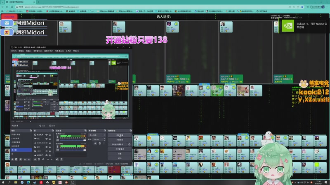Add a new source with the Sources plus icon
The height and width of the screenshot is (185, 330).
click(35, 160)
